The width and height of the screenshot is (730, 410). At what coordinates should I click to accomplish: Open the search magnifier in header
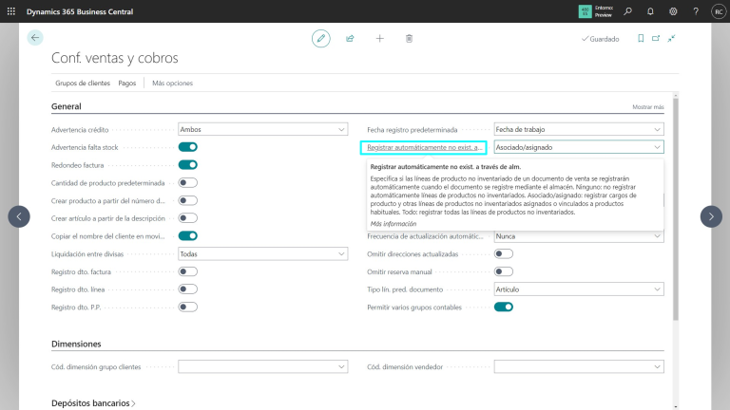pos(627,11)
